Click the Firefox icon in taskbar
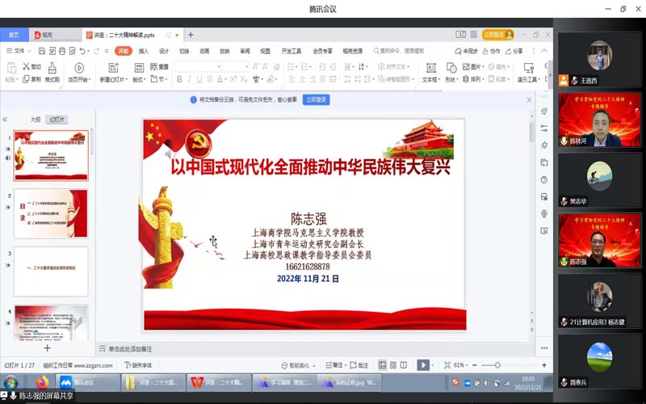646x404 pixels. 43,382
